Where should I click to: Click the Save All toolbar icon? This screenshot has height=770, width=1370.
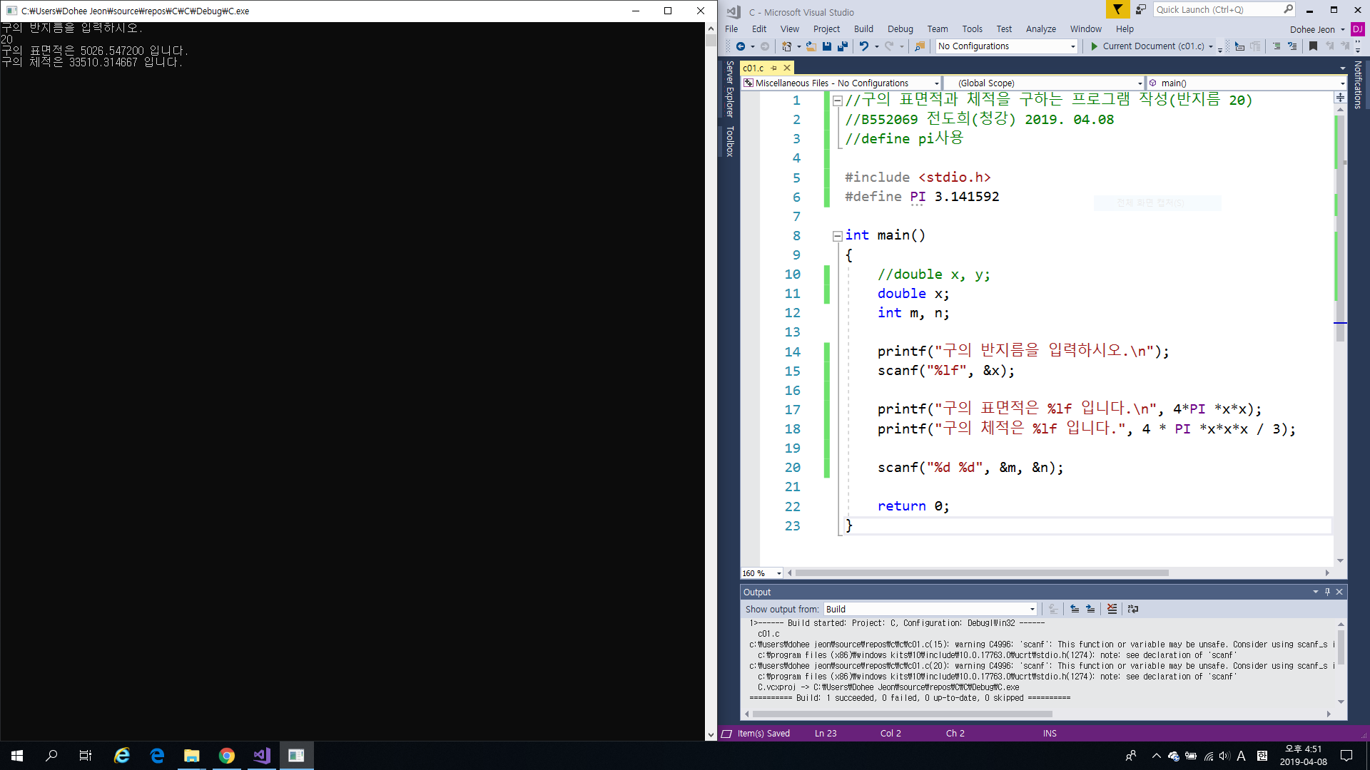click(x=843, y=46)
